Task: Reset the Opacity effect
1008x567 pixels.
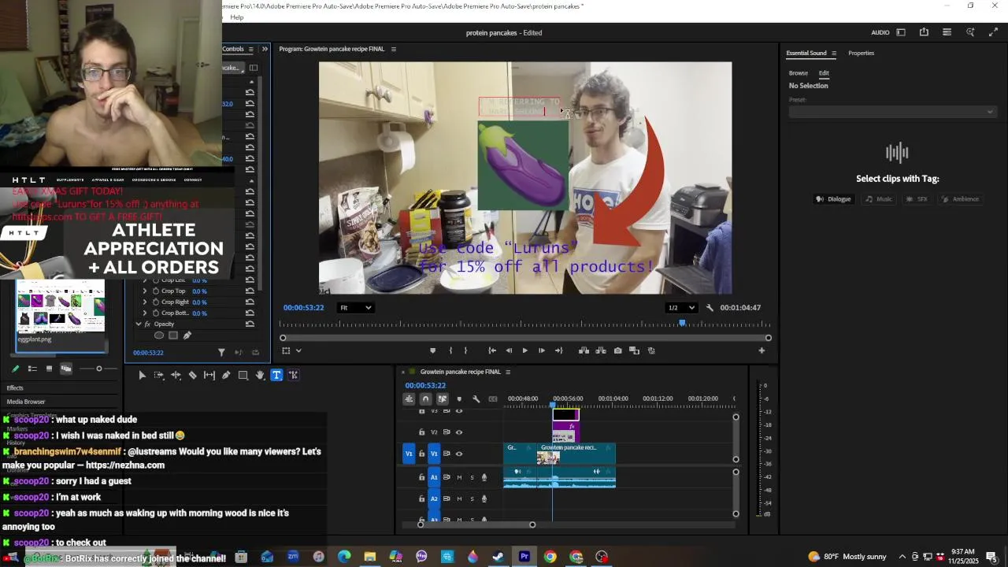Action: point(250,324)
